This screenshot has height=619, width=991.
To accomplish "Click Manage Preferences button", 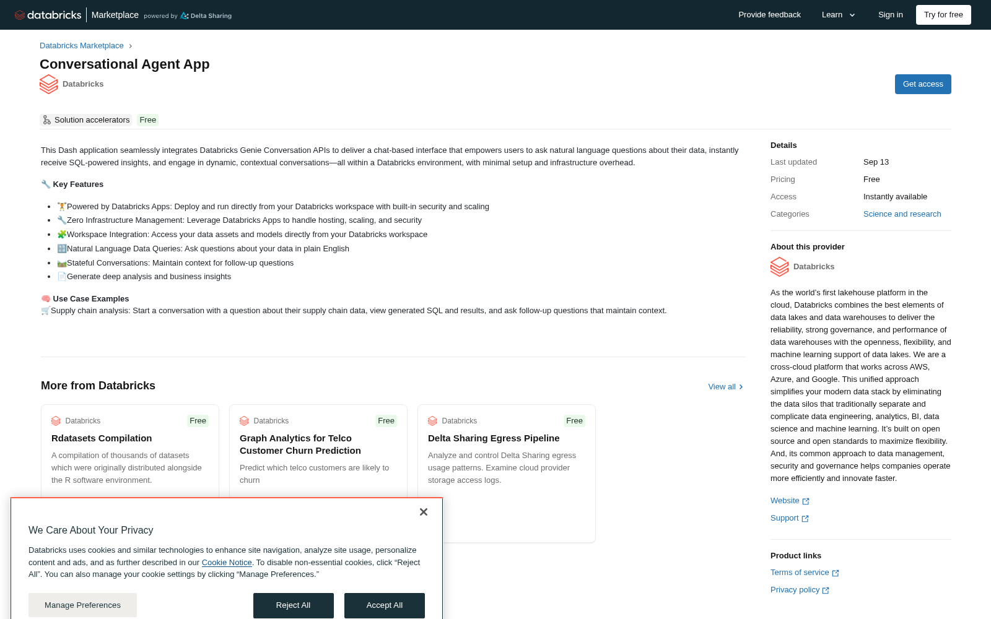I will click(x=82, y=605).
